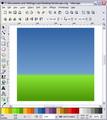Image resolution: width=107 pixels, height=120 pixels.
Task: Paste from clipboard icon
Action: point(60,13)
